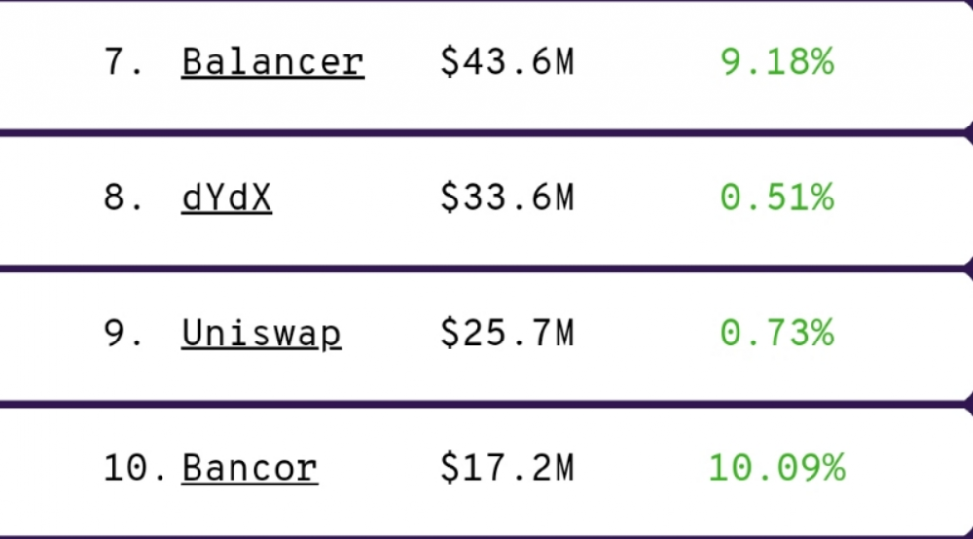This screenshot has height=539, width=973.
Task: Open the Balancer link
Action: 272,62
